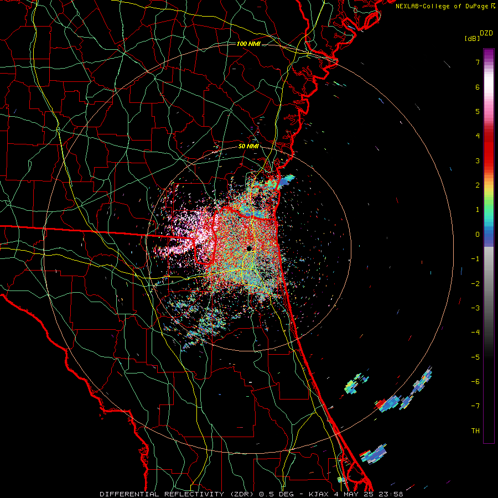Select the -7 value on color scale

click(475, 406)
